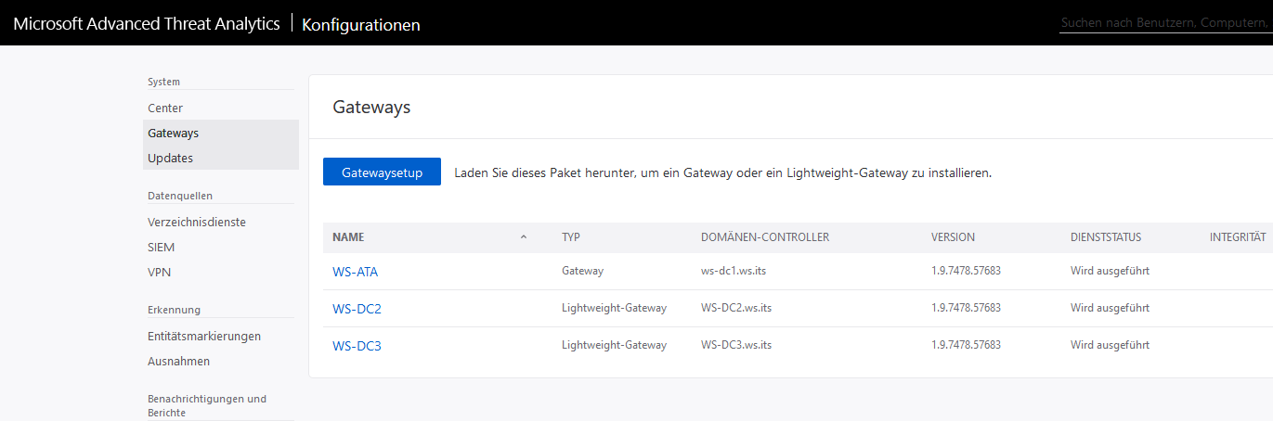Click the Gateways page heading
The width and height of the screenshot is (1273, 421).
[371, 108]
